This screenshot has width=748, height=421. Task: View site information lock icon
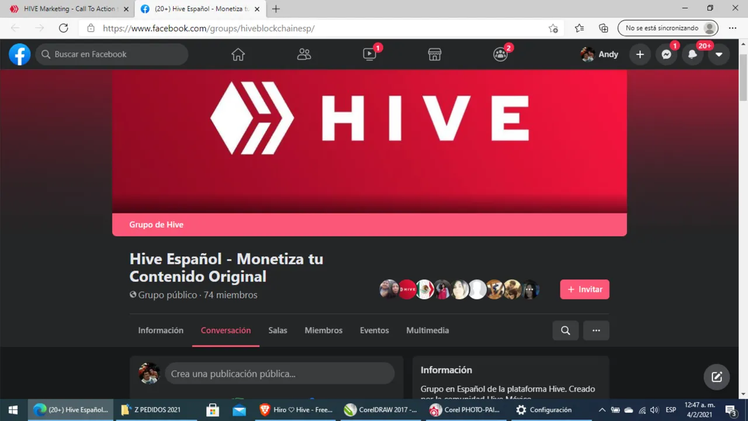[x=91, y=28]
